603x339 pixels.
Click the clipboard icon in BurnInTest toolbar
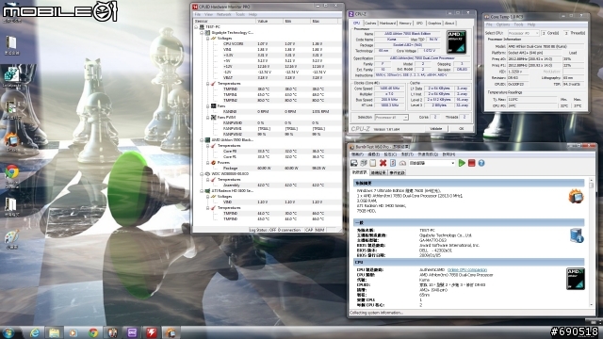[373, 163]
